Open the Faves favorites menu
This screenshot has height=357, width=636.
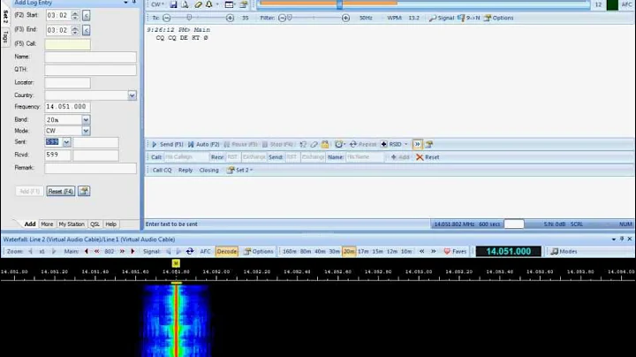pos(455,252)
